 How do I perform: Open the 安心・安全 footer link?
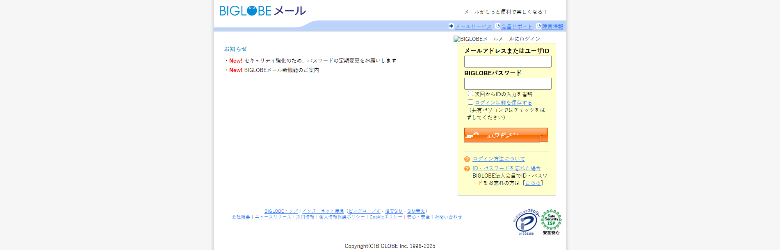tap(418, 217)
